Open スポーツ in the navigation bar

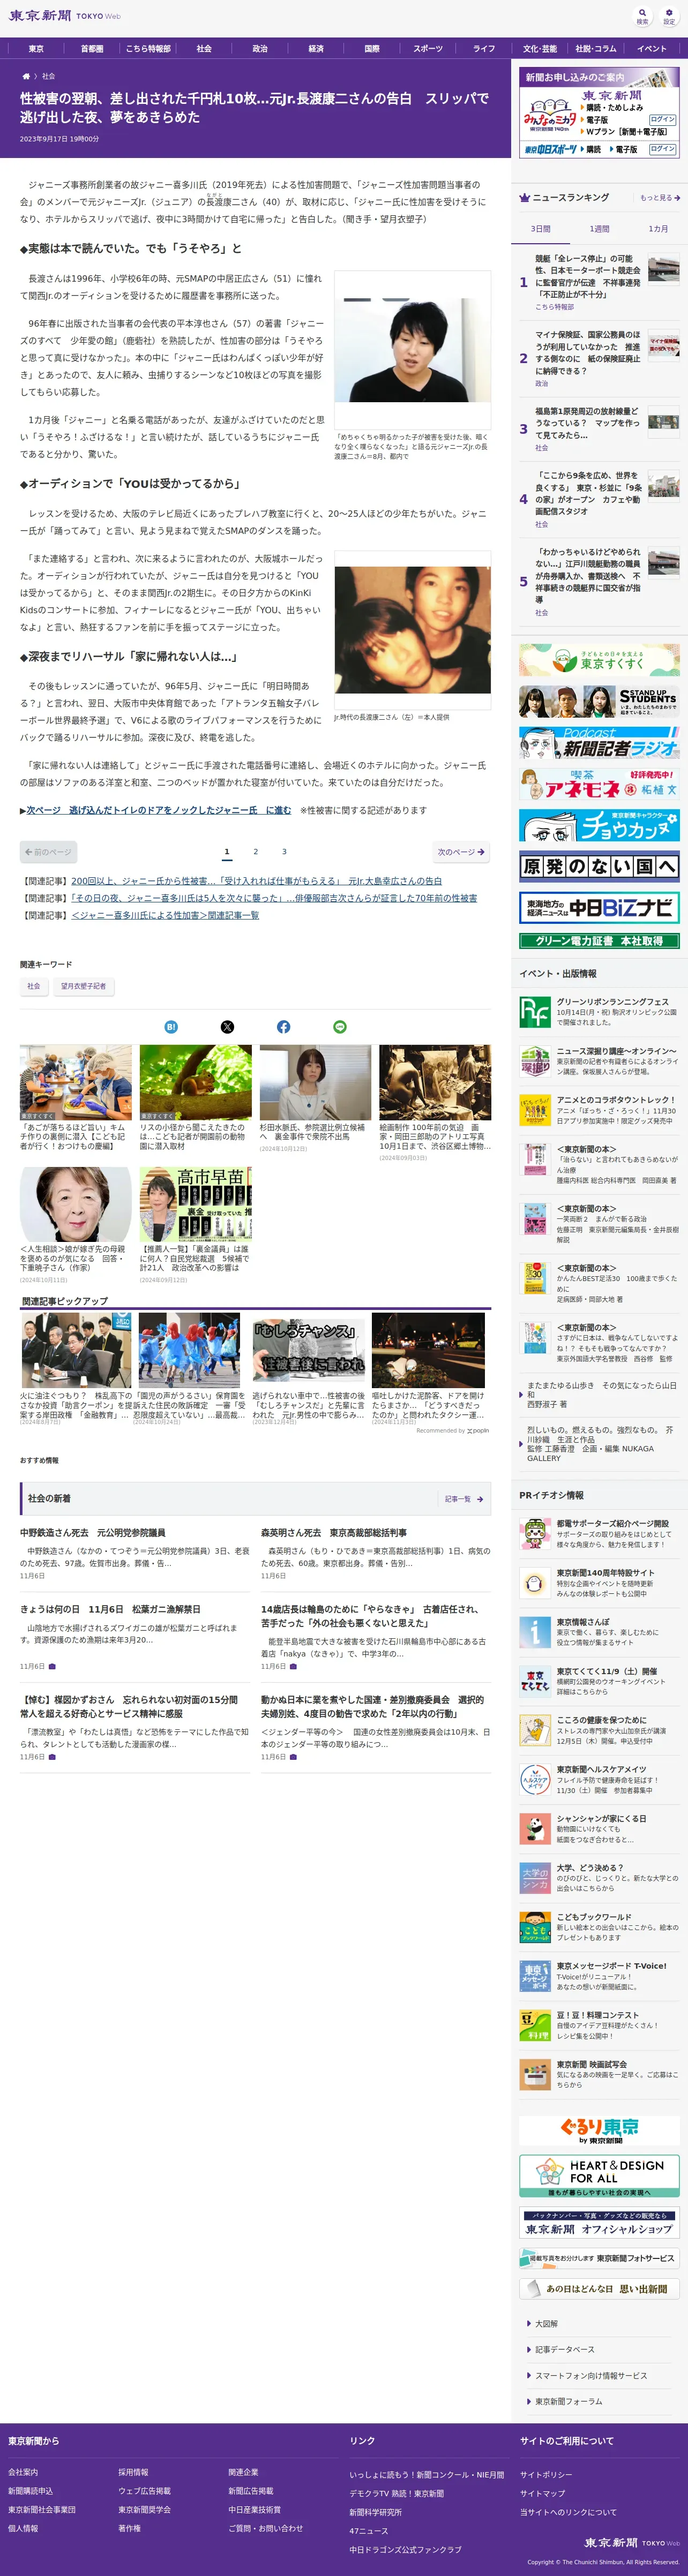click(x=428, y=49)
